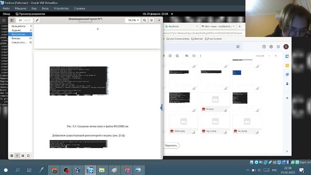Click 'Обзор' activities in GNOME top bar
Viewport: 311px width, 175px height.
pos(6,14)
